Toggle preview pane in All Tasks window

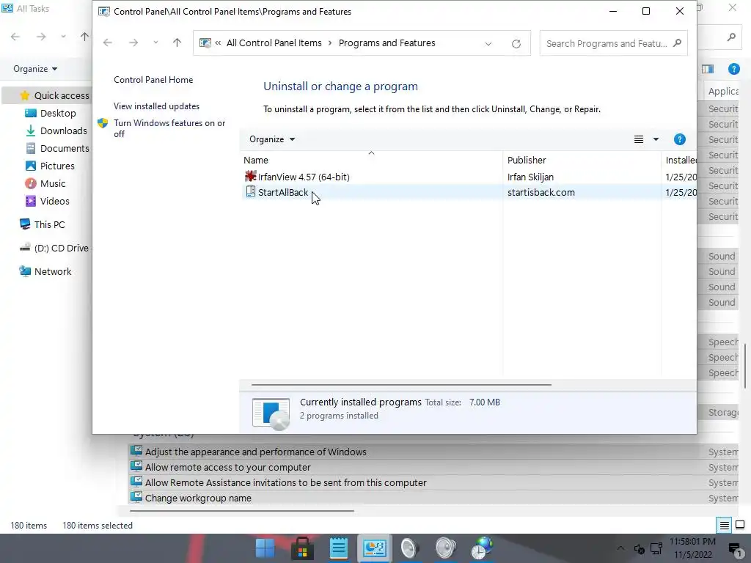[x=708, y=69]
